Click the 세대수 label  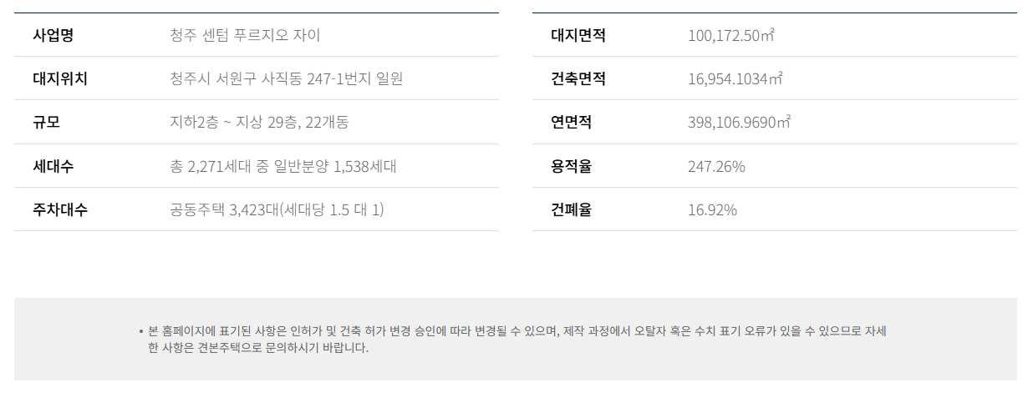pyautogui.click(x=53, y=166)
